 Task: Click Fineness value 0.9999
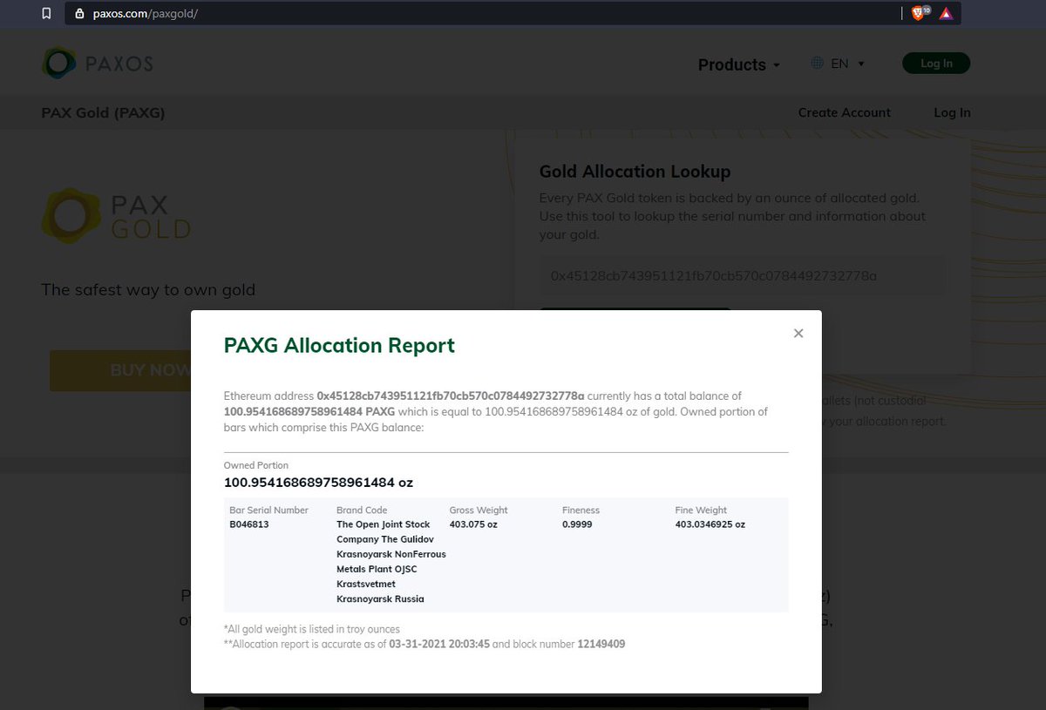pos(577,524)
